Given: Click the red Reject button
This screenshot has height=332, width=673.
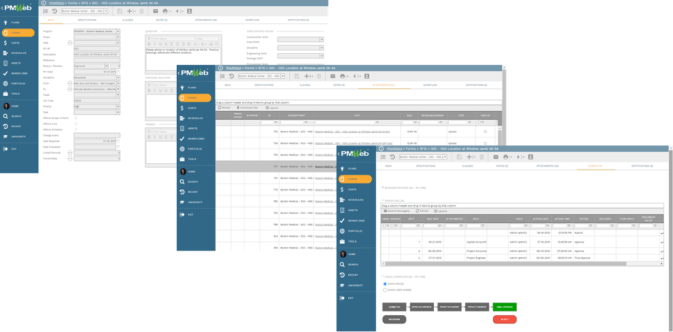Looking at the screenshot, I should tap(504, 319).
